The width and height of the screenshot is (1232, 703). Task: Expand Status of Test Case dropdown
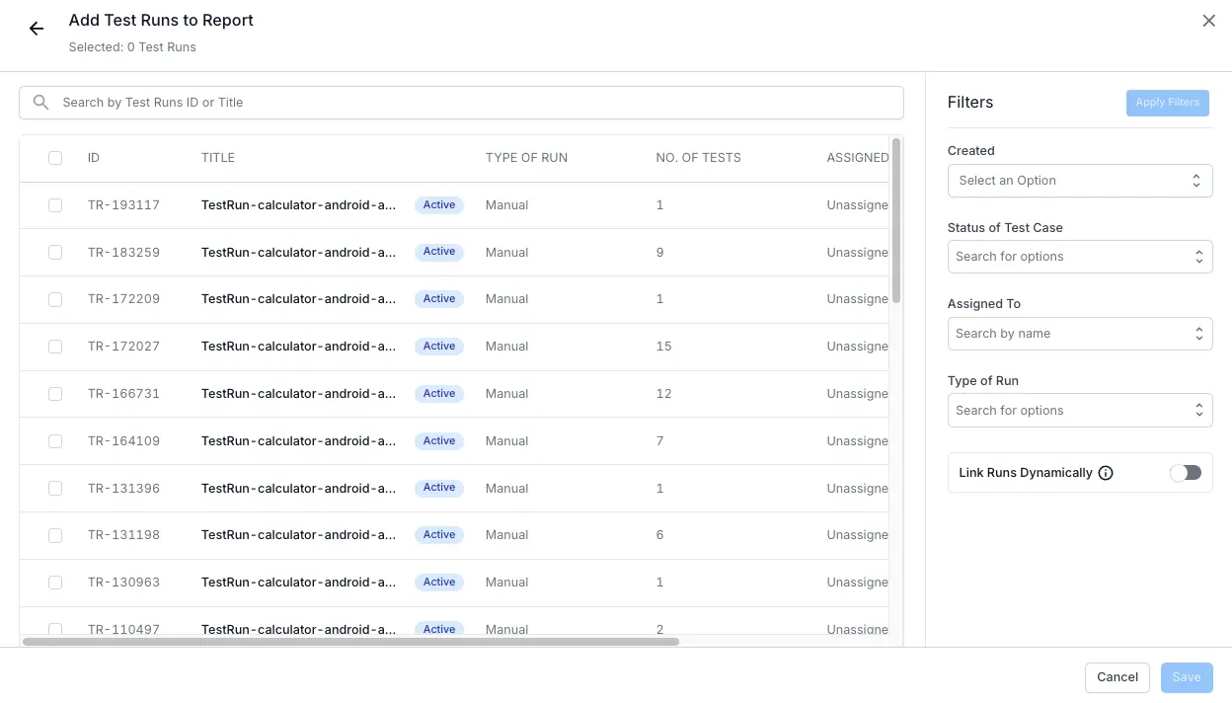(x=1079, y=257)
